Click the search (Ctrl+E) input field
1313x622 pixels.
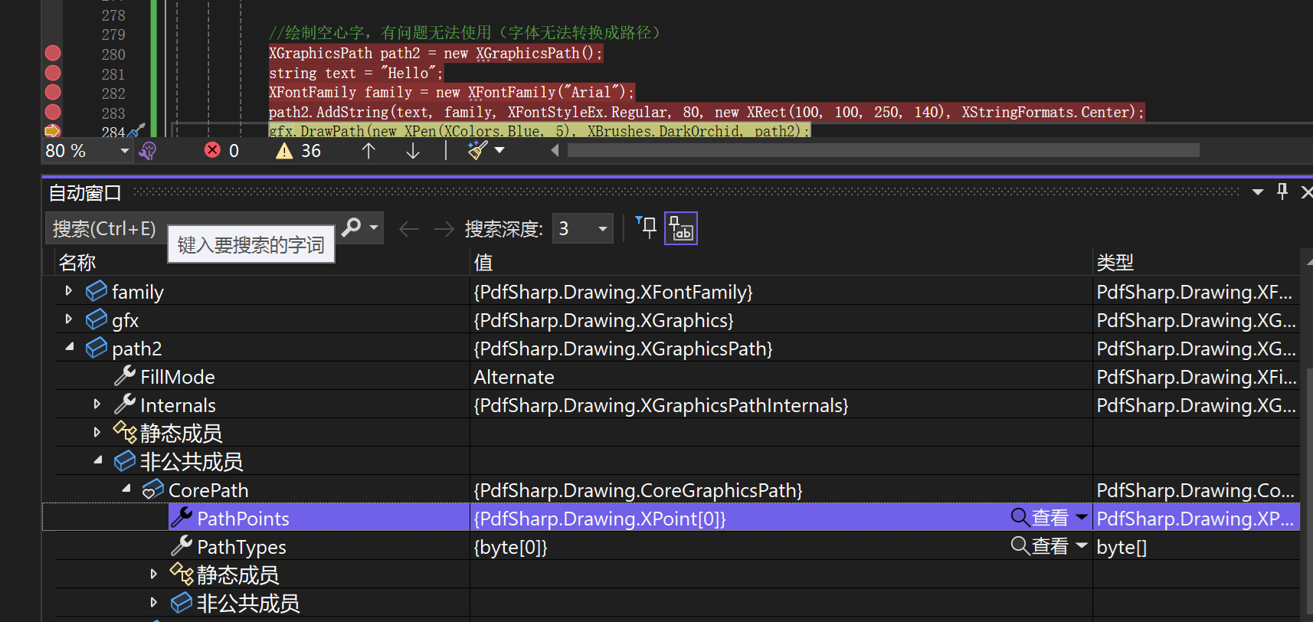192,228
